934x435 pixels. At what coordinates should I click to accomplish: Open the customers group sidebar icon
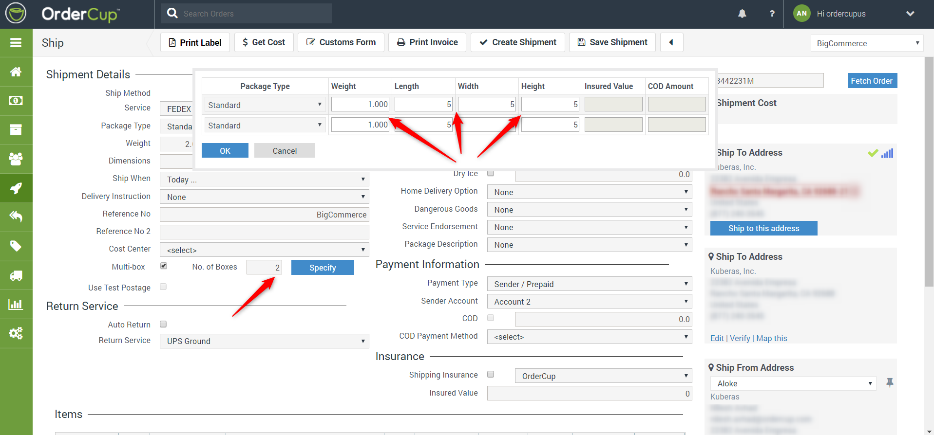(16, 159)
